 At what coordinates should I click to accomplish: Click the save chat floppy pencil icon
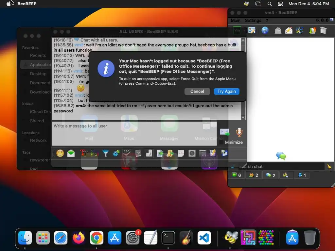point(213,153)
